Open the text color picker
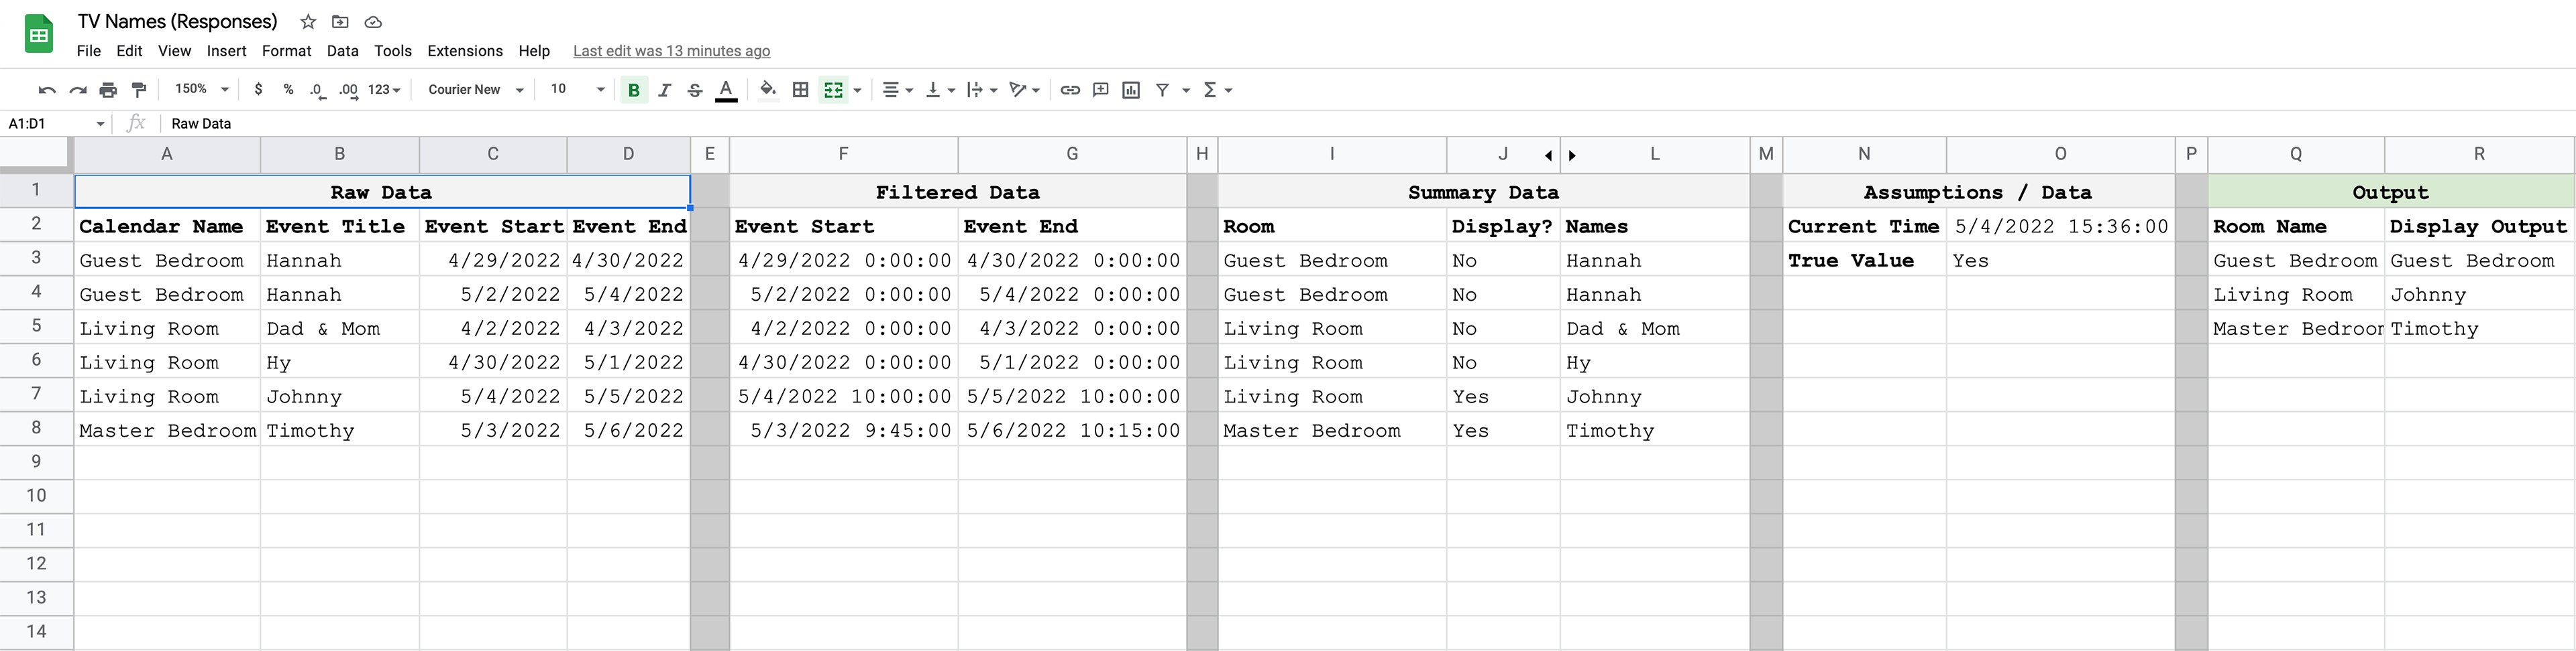2576x651 pixels. 727,90
